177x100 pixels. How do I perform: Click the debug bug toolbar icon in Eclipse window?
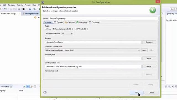(34, 9)
